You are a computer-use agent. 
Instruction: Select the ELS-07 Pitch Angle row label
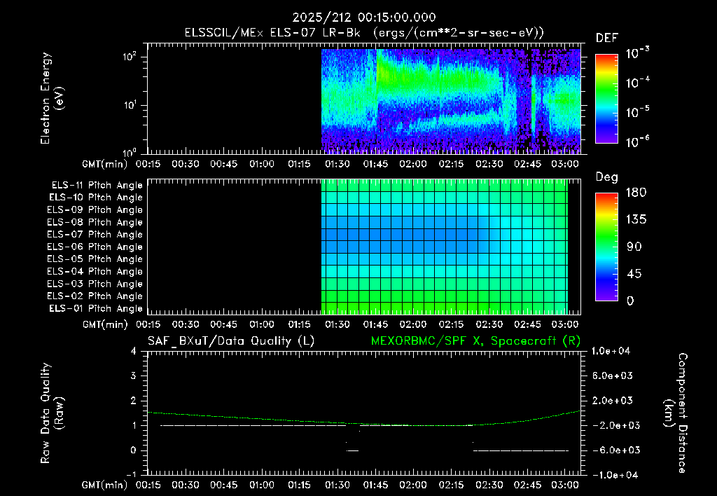tap(95, 234)
